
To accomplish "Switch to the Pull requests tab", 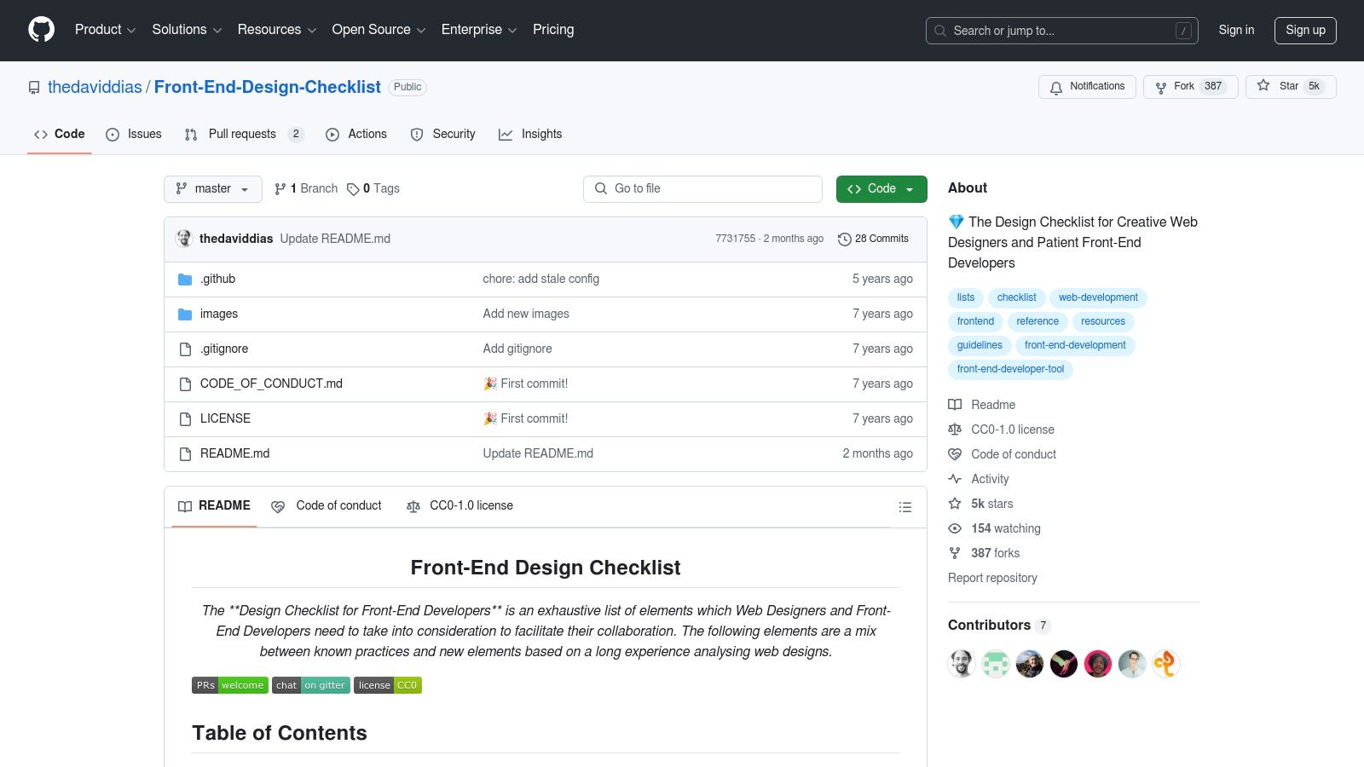I will [245, 134].
